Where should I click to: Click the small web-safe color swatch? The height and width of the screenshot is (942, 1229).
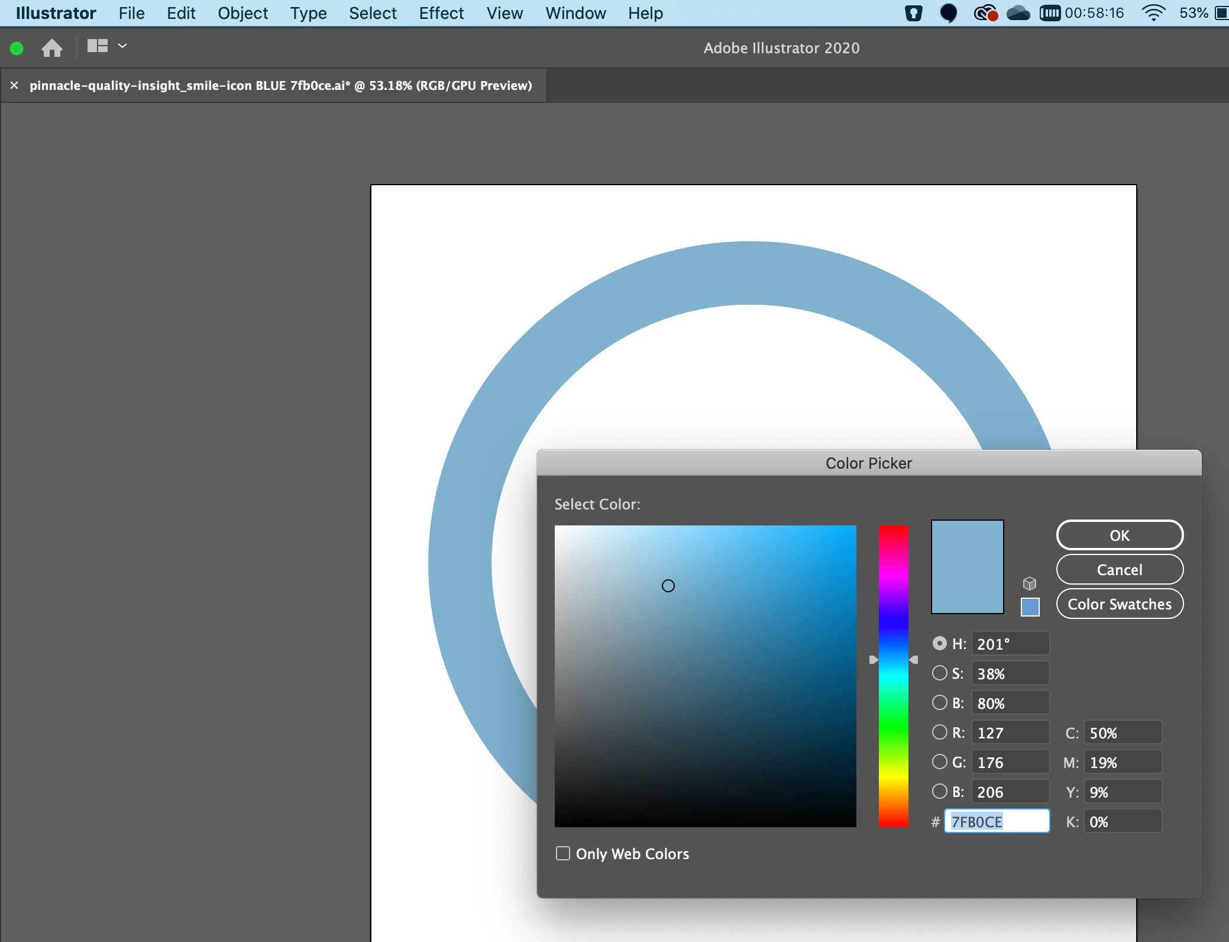(x=1030, y=607)
